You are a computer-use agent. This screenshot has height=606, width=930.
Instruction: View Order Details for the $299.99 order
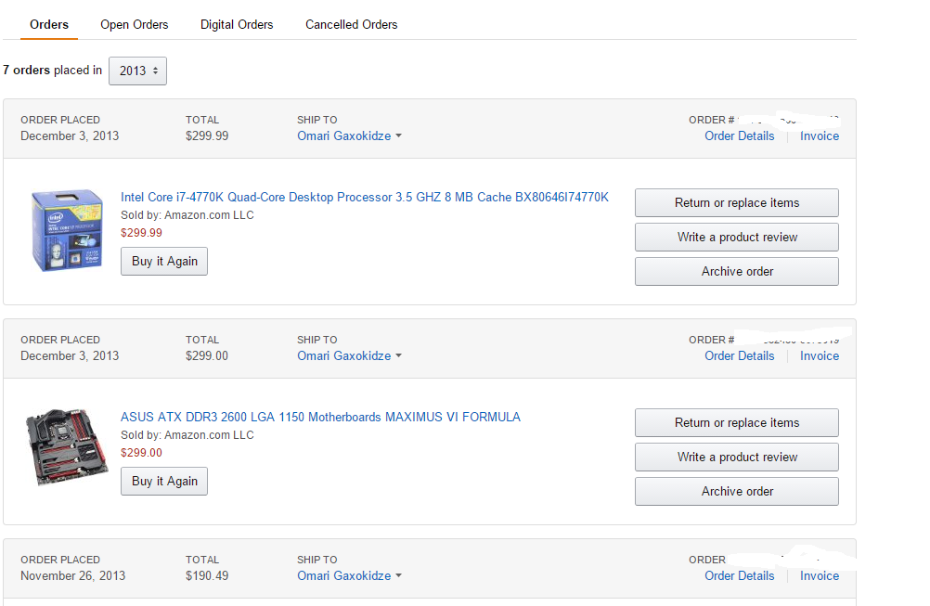pyautogui.click(x=739, y=135)
